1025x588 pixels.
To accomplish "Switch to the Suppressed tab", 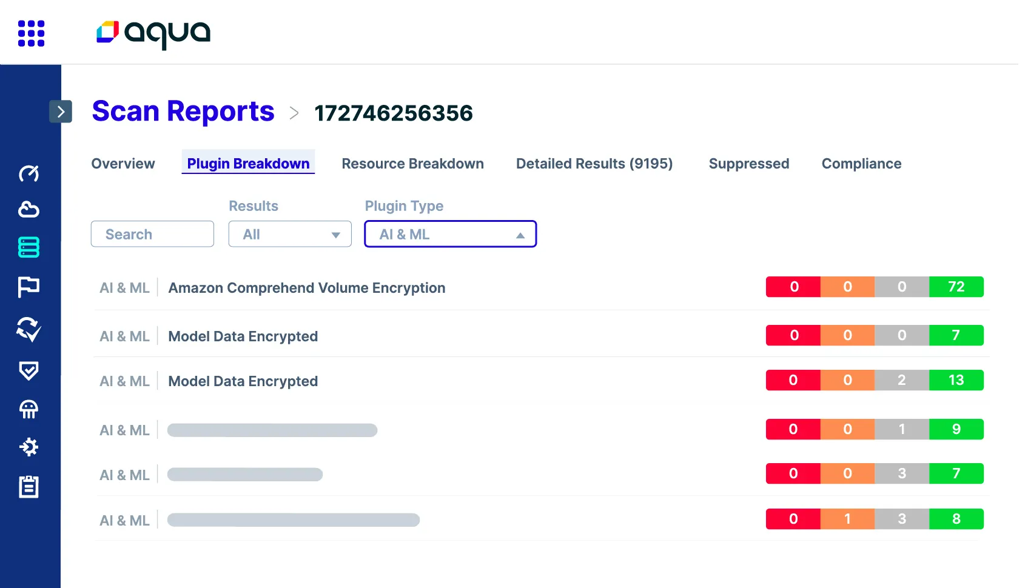I will [749, 164].
